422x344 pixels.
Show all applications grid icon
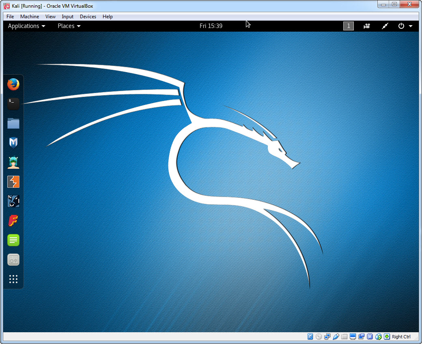pos(13,279)
